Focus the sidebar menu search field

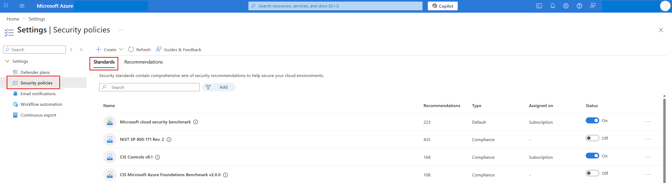(x=34, y=50)
